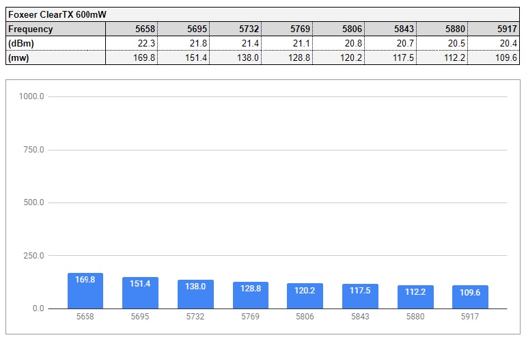Select the 20.5 dBm cell
Image resolution: width=526 pixels, height=342 pixels.
pyautogui.click(x=442, y=43)
